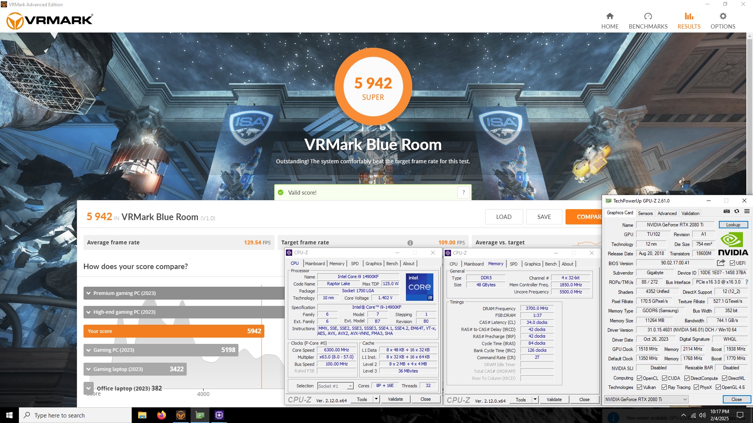Switch to Mainboard tab in left CPU-Z
This screenshot has height=423, width=753.
315,264
